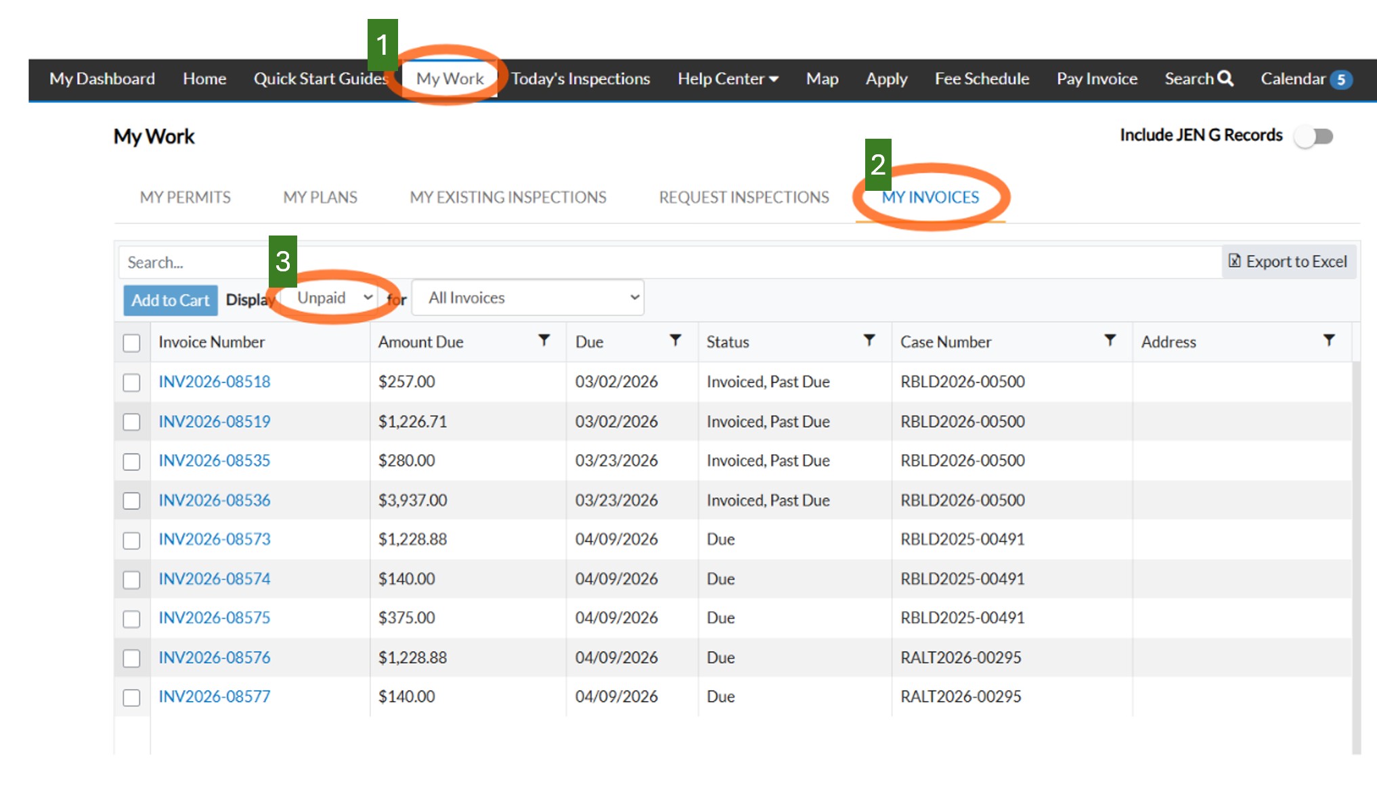Expand the All Invoices dropdown
Image resolution: width=1377 pixels, height=806 pixels.
pyautogui.click(x=527, y=298)
